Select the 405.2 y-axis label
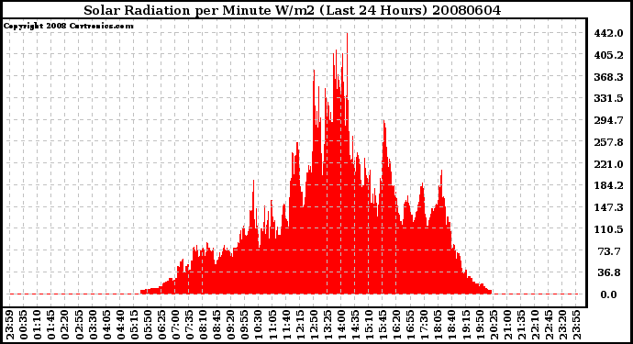 pyautogui.click(x=608, y=55)
